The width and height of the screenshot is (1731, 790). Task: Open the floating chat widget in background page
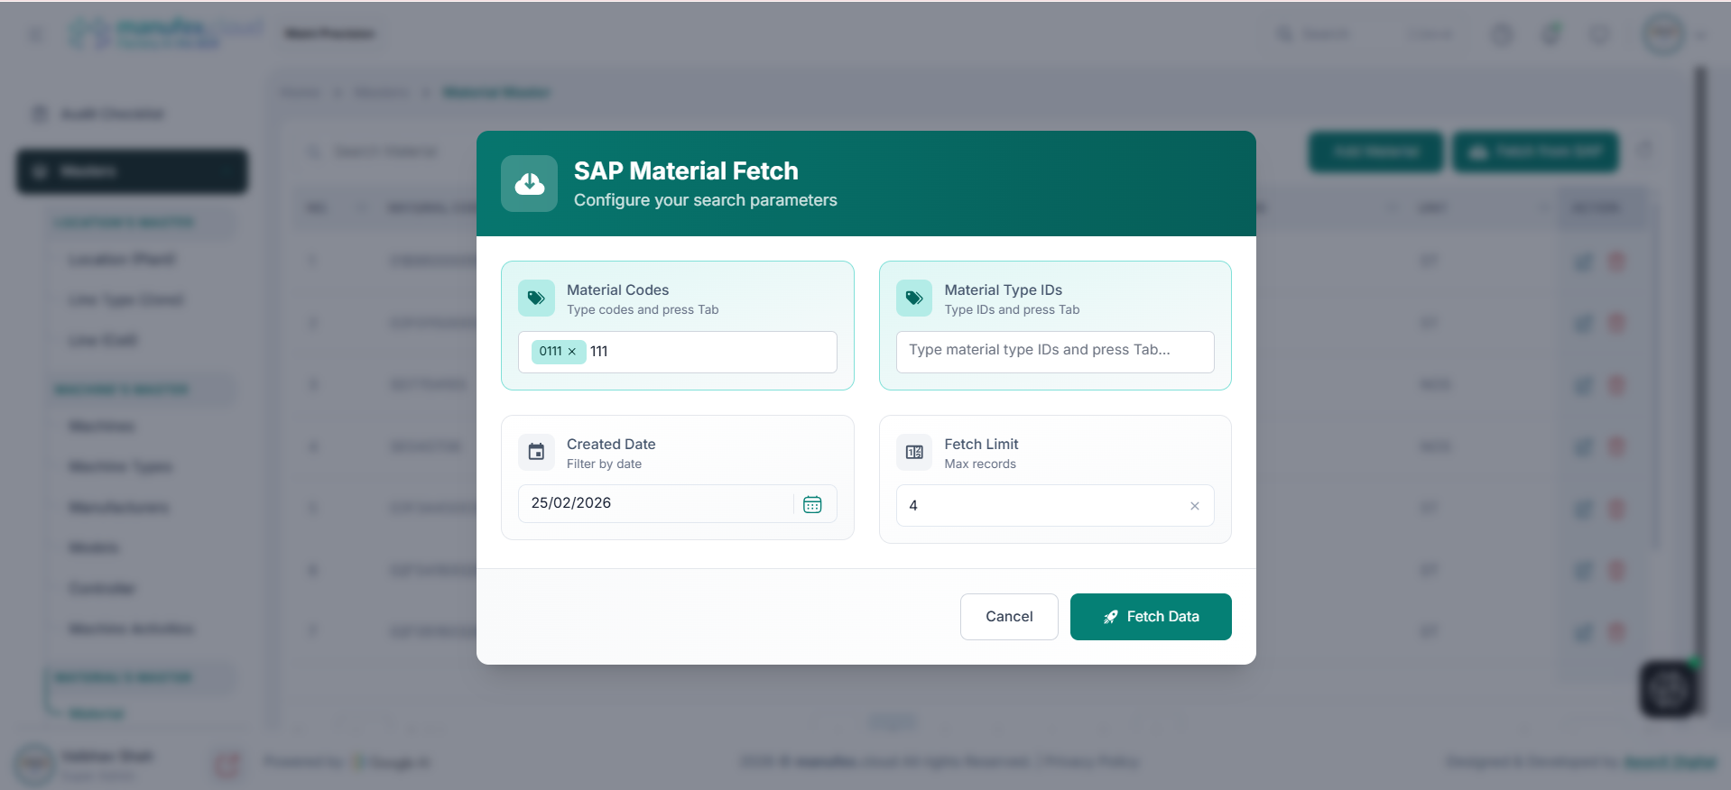tap(1668, 690)
